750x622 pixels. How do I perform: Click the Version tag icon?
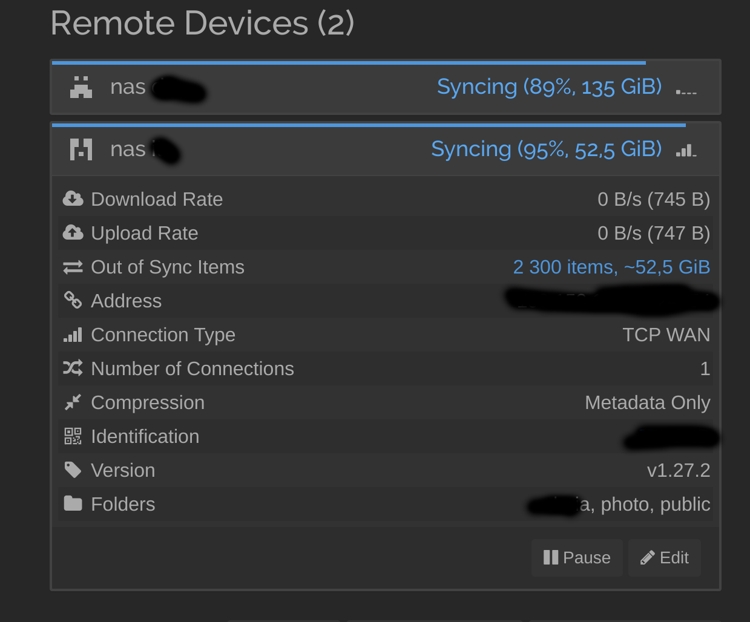73,470
